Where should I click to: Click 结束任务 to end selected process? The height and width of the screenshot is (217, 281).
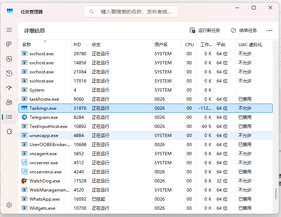coord(244,31)
